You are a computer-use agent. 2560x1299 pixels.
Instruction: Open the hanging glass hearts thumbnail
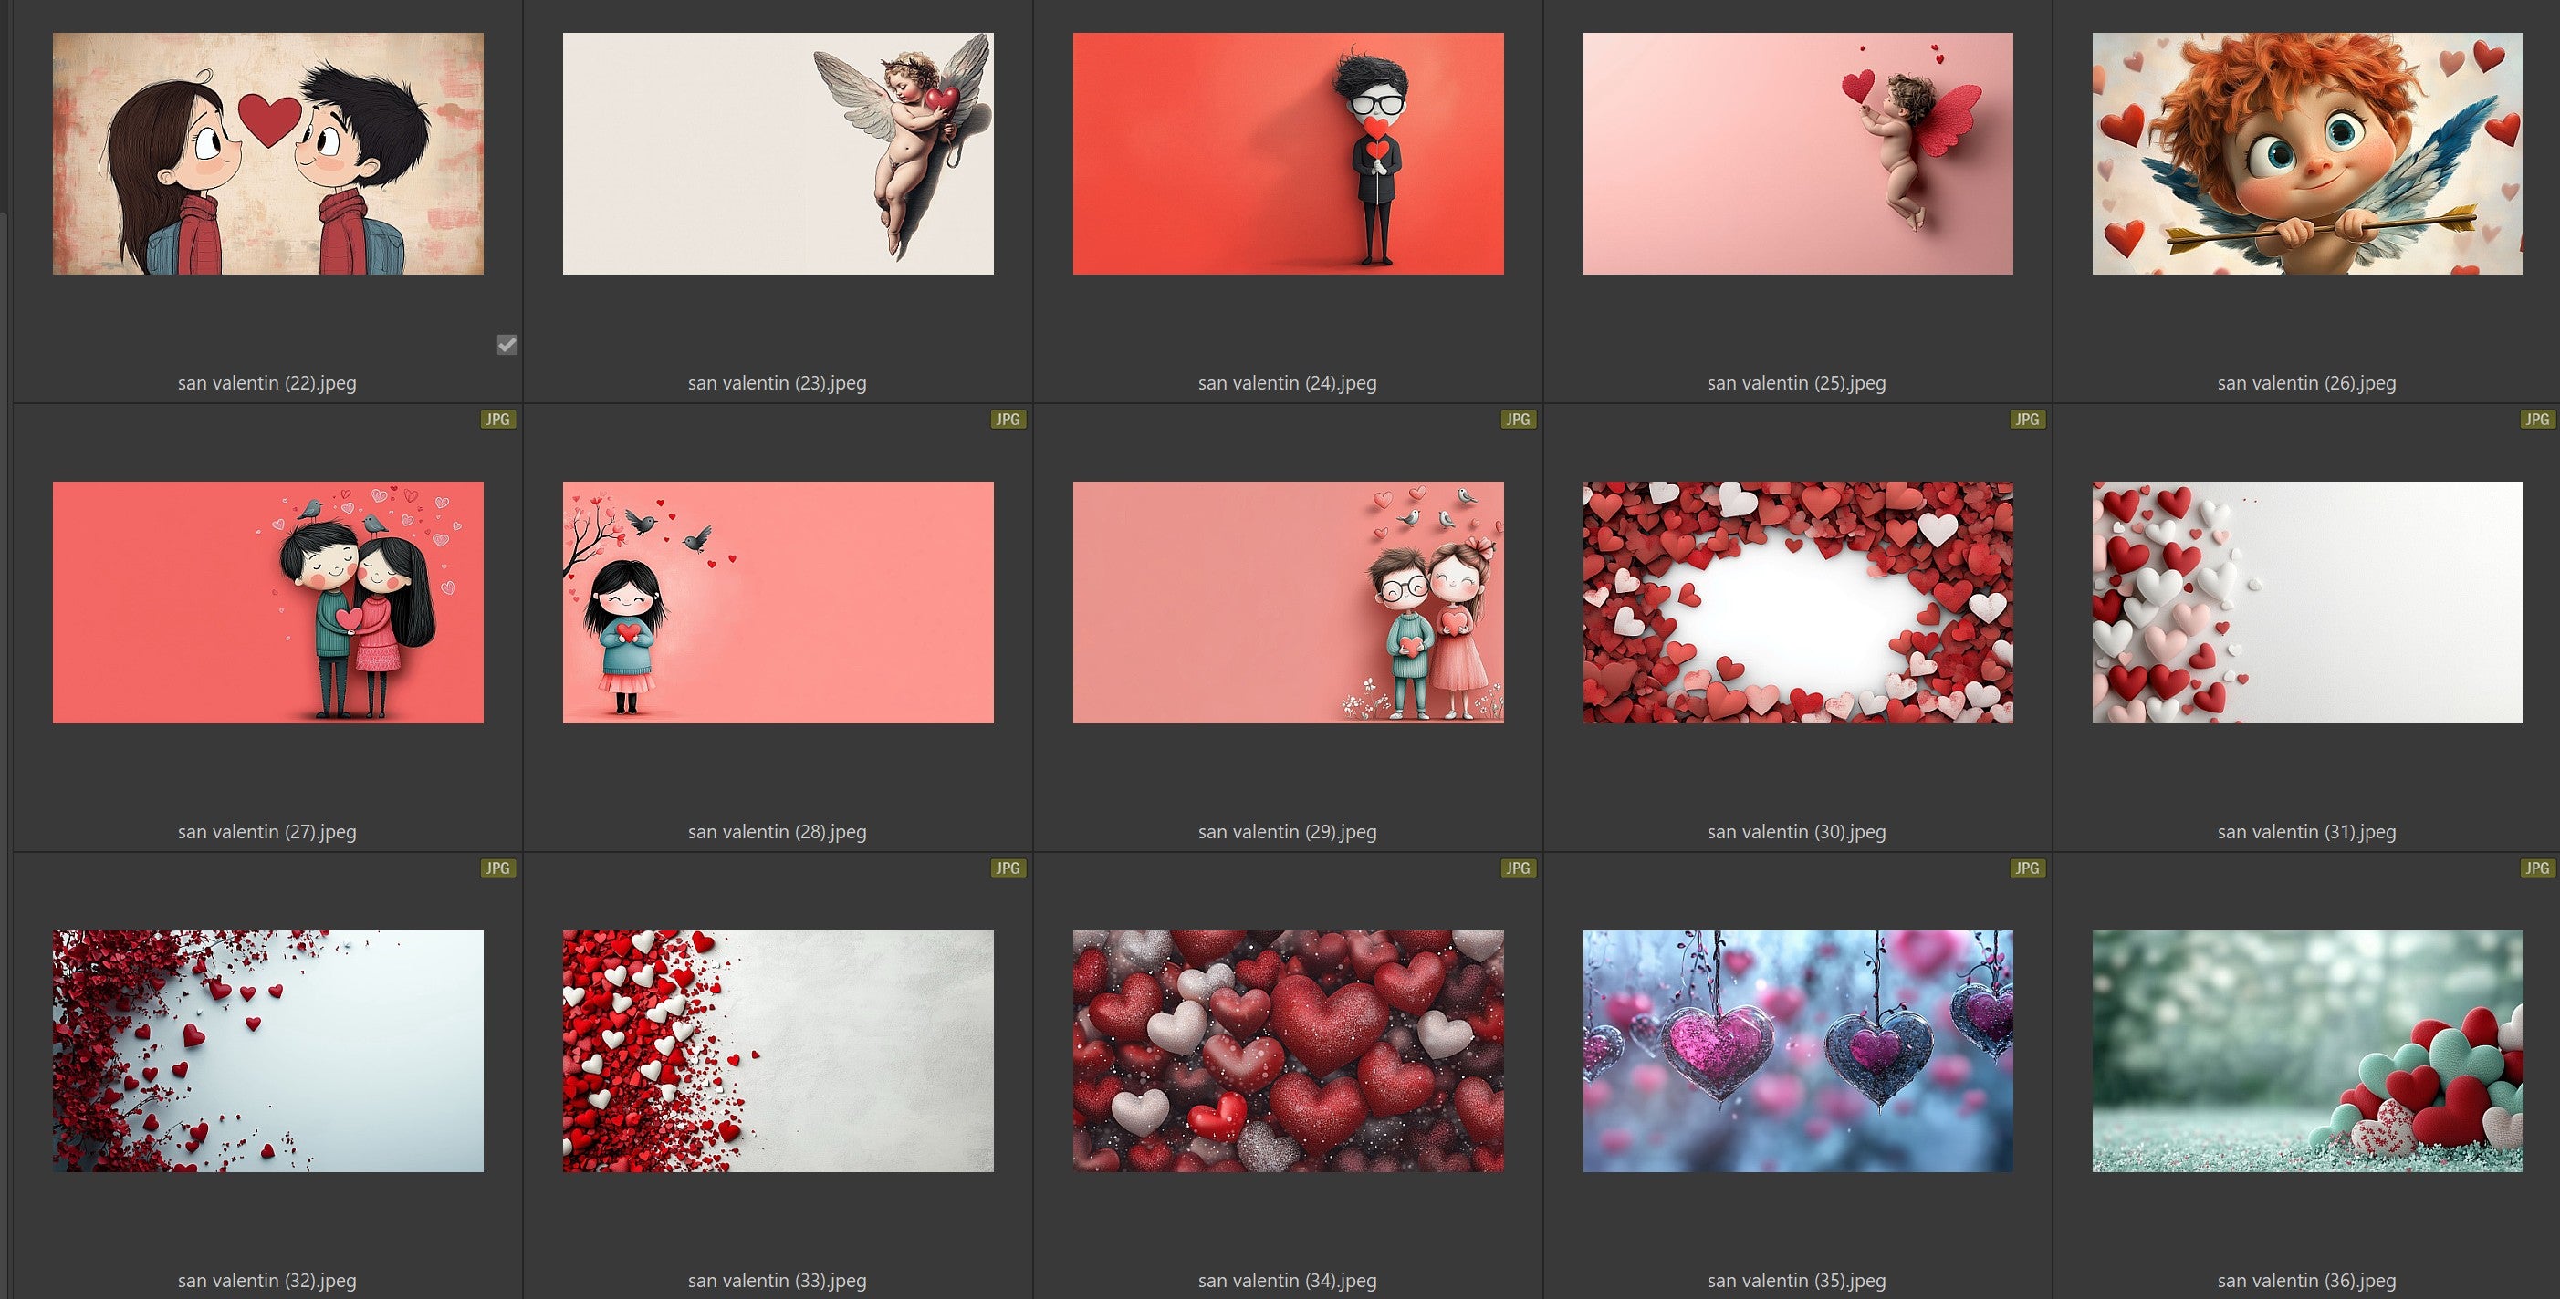pyautogui.click(x=1798, y=1051)
